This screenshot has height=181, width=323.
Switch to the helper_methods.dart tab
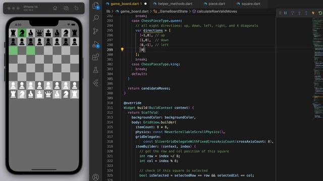[x=175, y=4]
